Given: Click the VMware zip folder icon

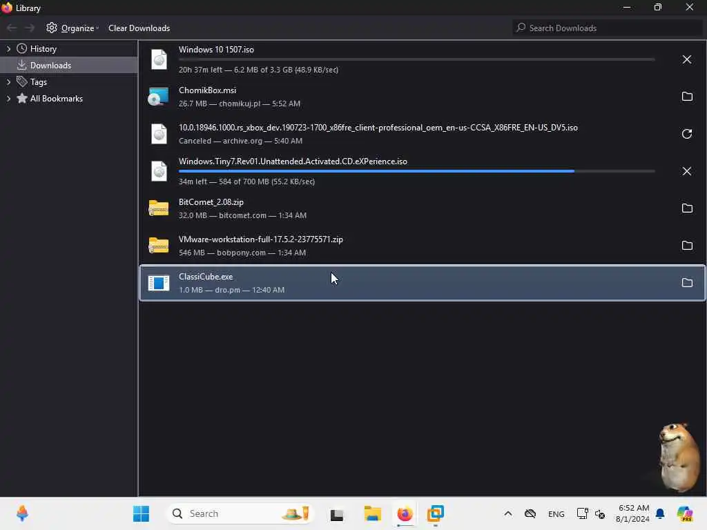Looking at the screenshot, I should point(158,246).
